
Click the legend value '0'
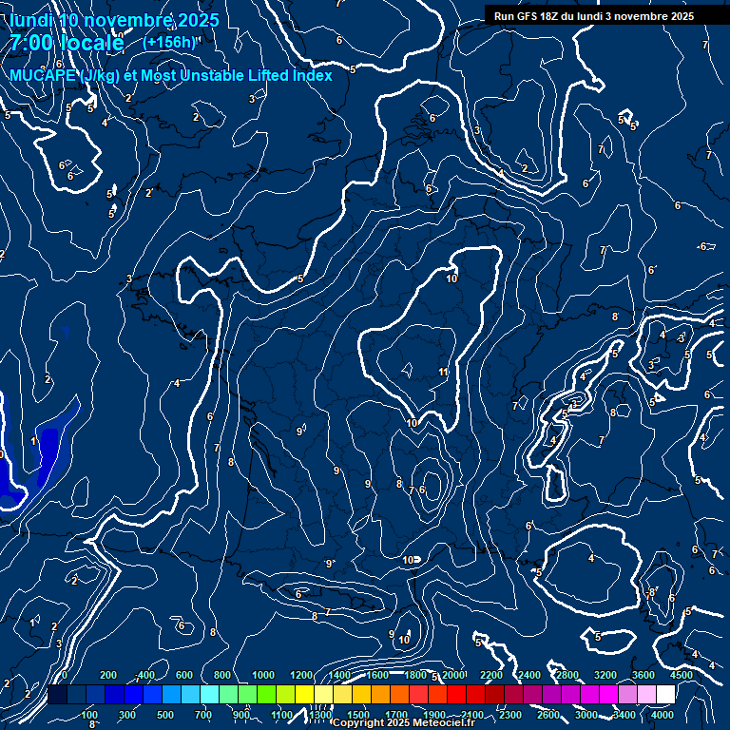pos(65,675)
